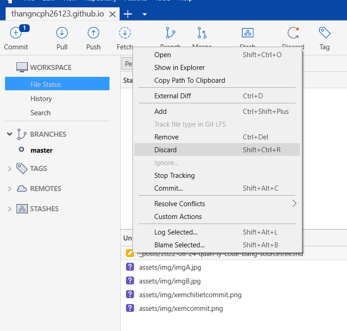The width and height of the screenshot is (347, 331).
Task: Select unstaged file assets/img/imgA.jpg
Action: tap(170, 267)
